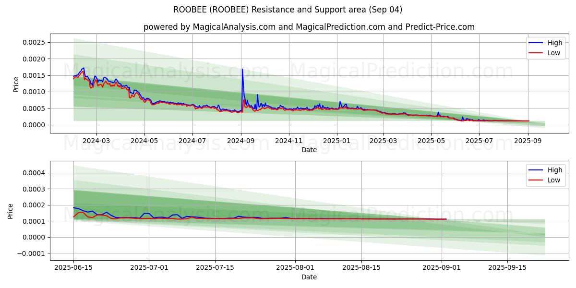Click the 2024-05 date tick label
The image size is (576, 288).
[x=144, y=141]
